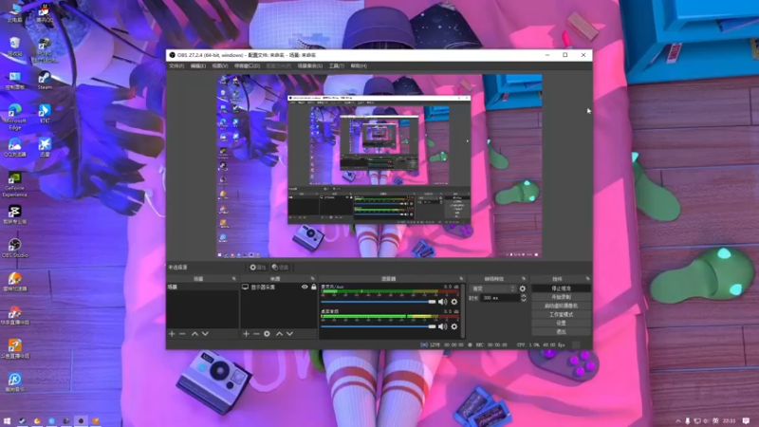
Task: Toggle Studio Mode in the Controls panel
Action: [x=561, y=315]
